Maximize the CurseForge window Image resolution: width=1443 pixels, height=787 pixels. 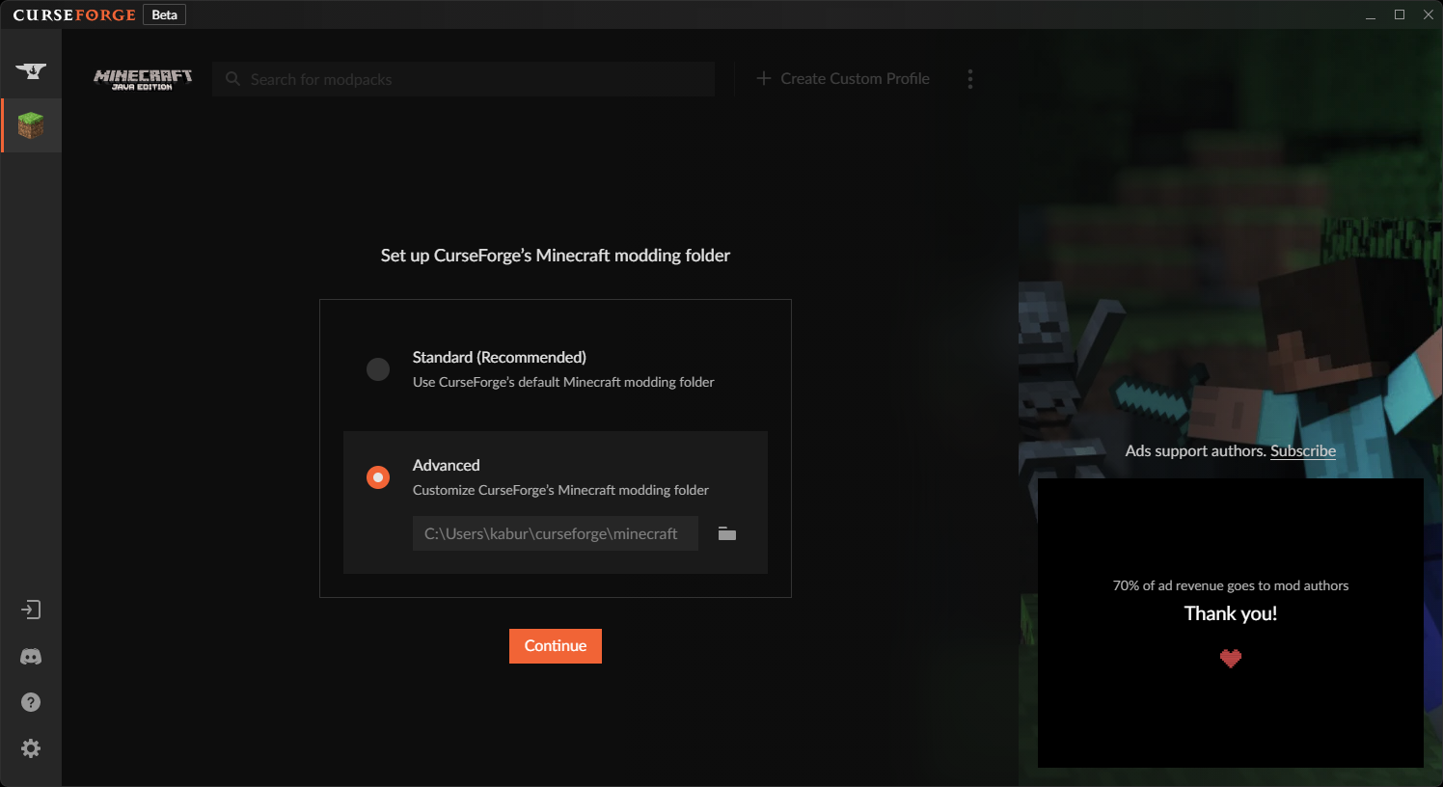click(1400, 15)
